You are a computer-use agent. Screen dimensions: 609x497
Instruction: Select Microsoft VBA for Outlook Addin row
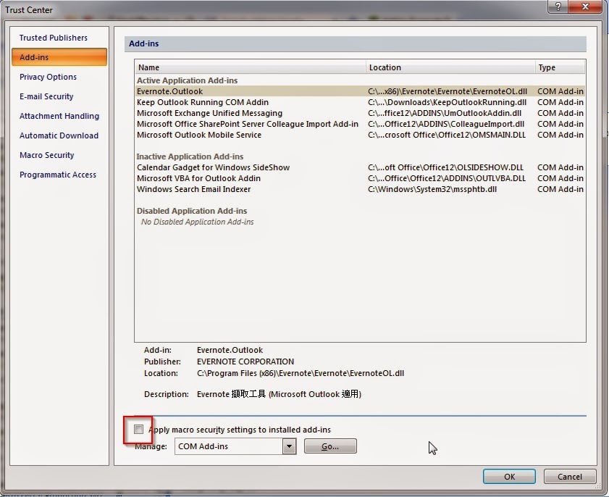pos(360,178)
